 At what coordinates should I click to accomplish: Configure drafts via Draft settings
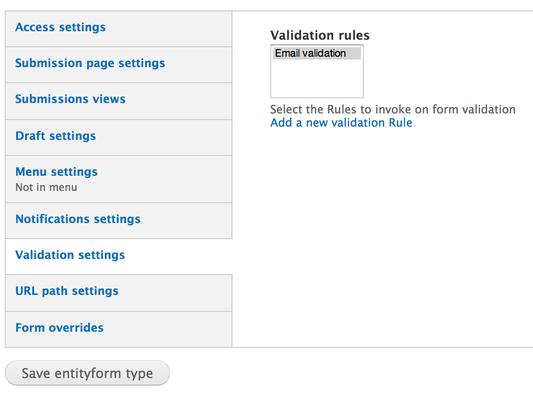(55, 136)
